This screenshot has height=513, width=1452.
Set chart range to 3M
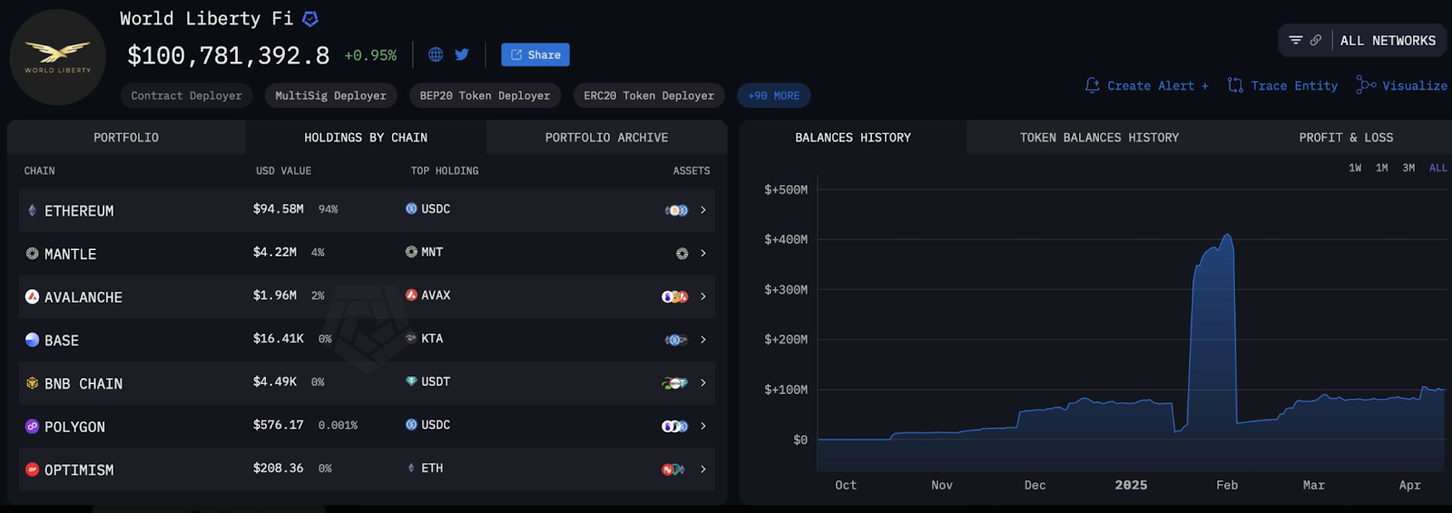[x=1408, y=168]
